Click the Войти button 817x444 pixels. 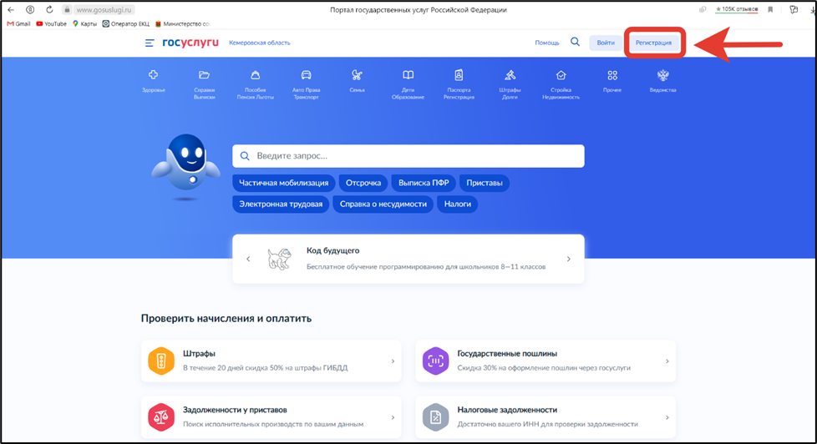point(606,43)
